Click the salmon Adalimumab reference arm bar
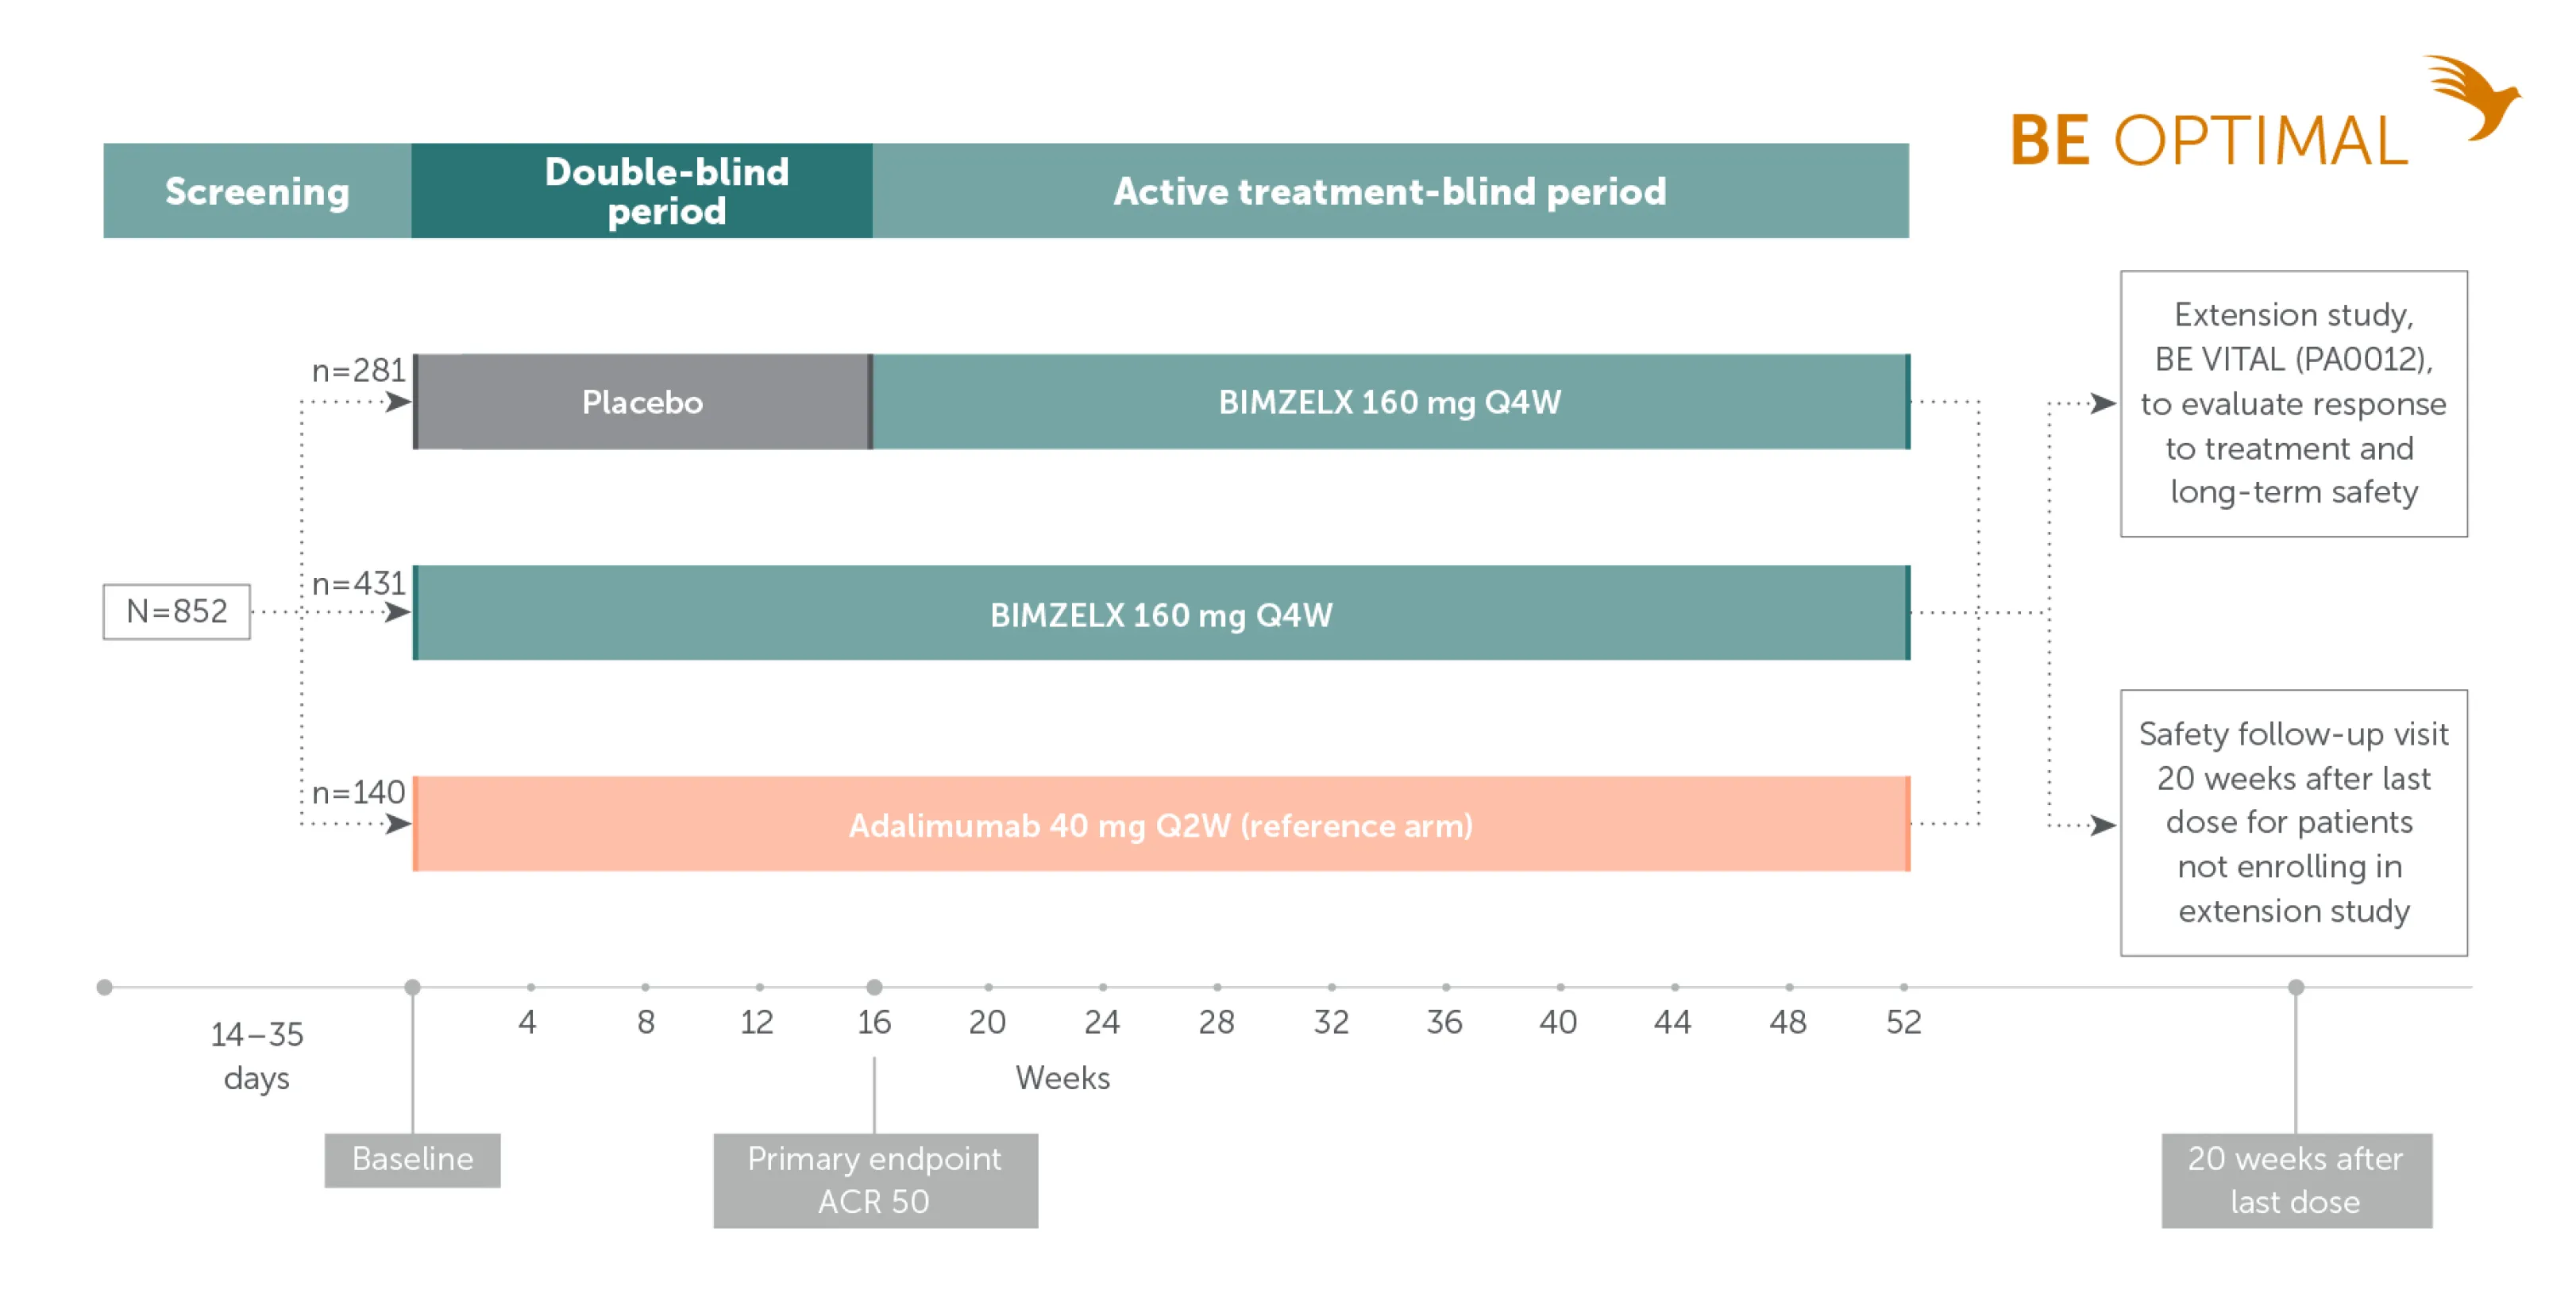The width and height of the screenshot is (2576, 1290). [x=1160, y=824]
